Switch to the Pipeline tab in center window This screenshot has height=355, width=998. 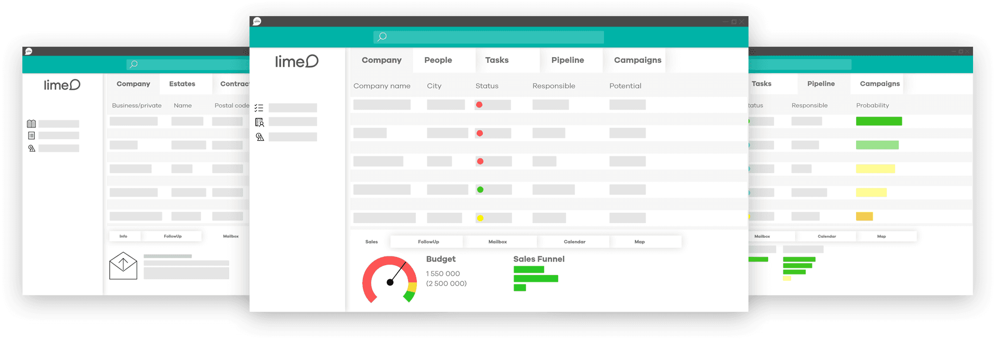click(567, 60)
